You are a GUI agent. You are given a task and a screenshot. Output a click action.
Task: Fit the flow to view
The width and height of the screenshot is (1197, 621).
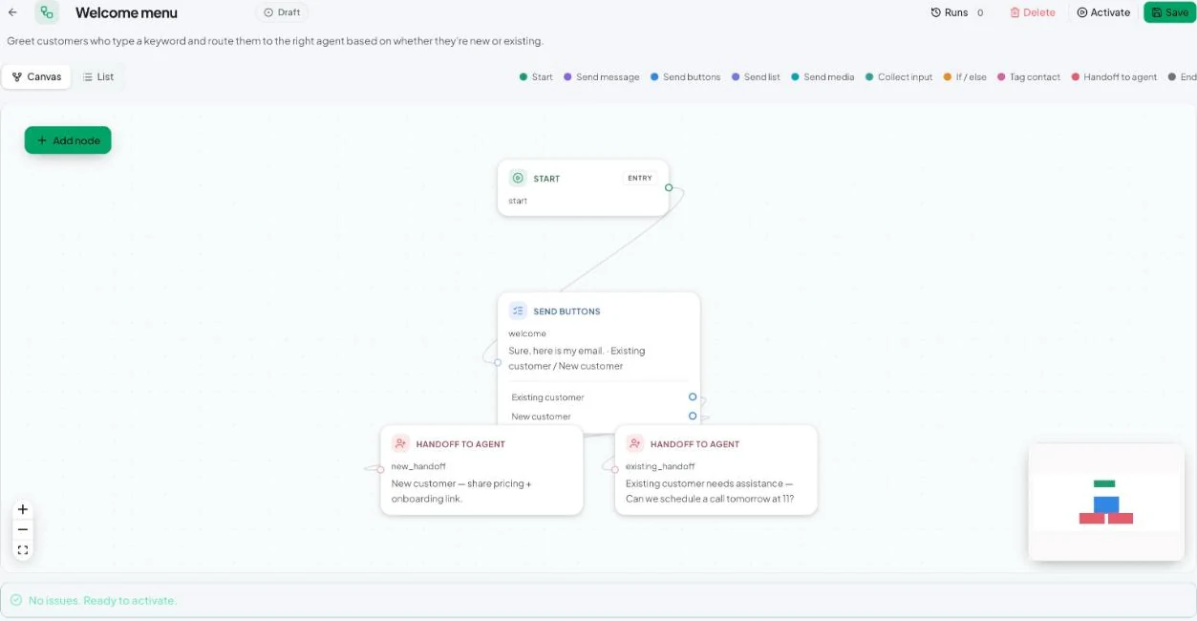click(23, 549)
